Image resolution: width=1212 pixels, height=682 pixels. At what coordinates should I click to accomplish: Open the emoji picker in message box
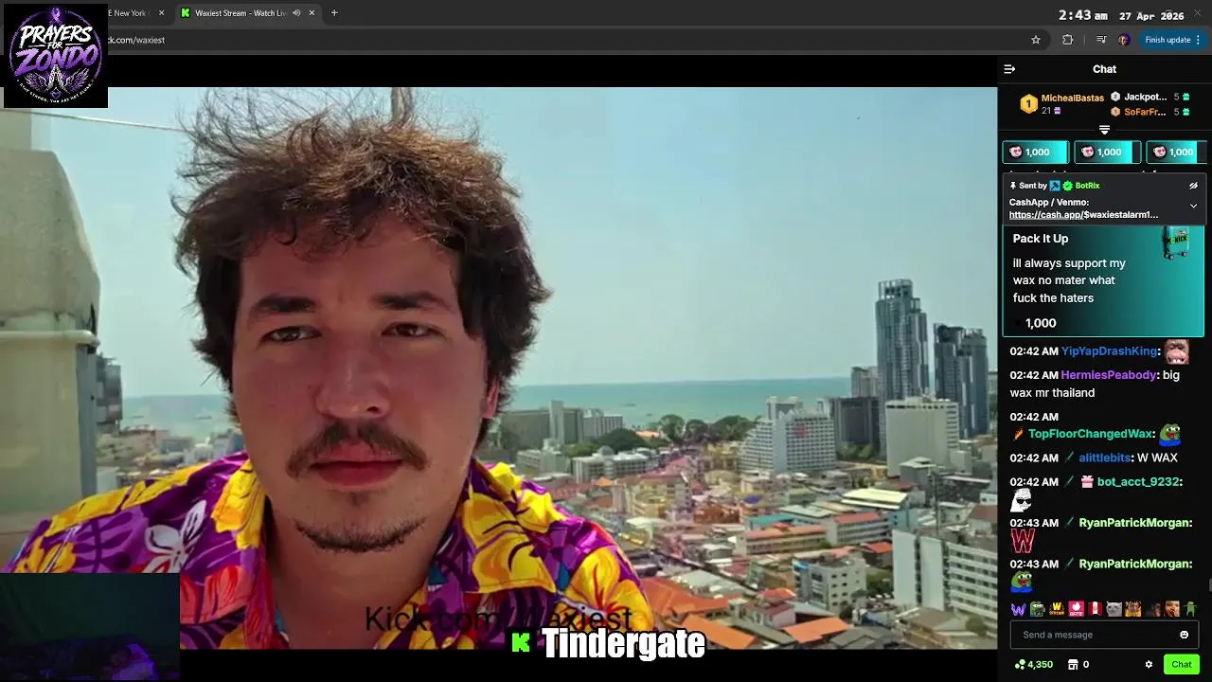(x=1184, y=635)
